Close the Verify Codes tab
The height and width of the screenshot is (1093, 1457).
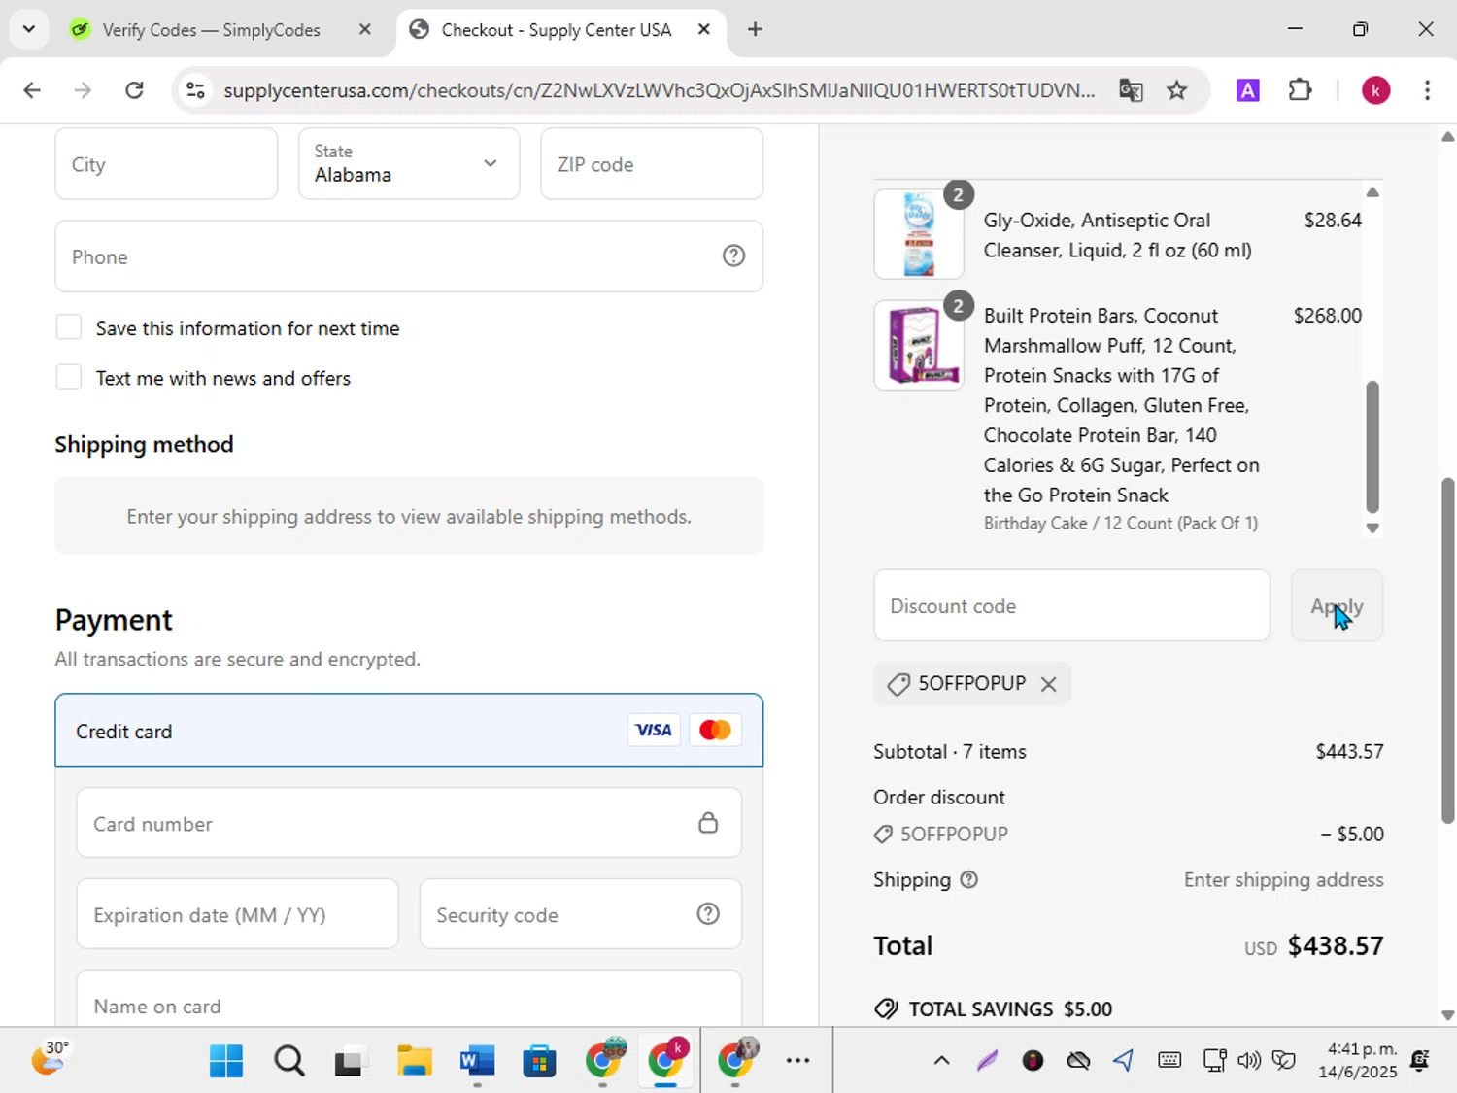point(365,29)
